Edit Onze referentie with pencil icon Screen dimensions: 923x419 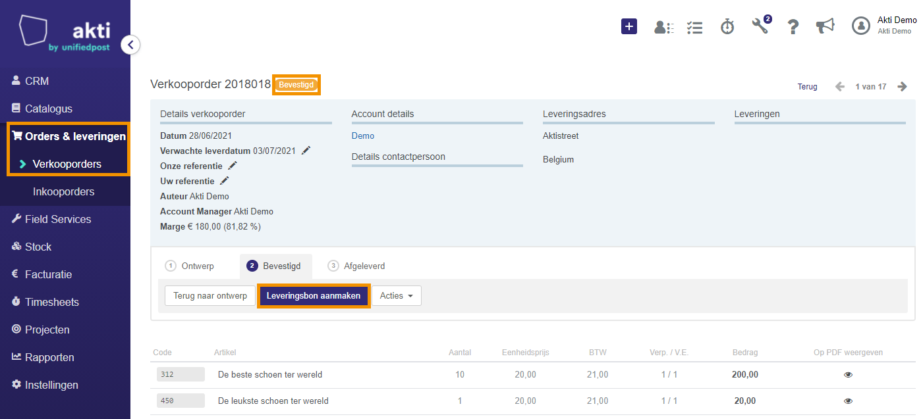point(233,166)
